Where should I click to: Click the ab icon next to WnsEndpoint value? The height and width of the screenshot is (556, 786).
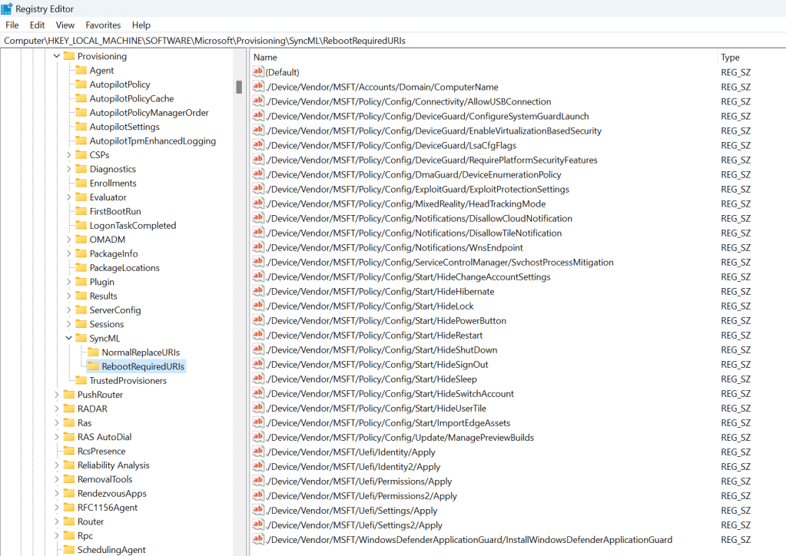[x=258, y=247]
